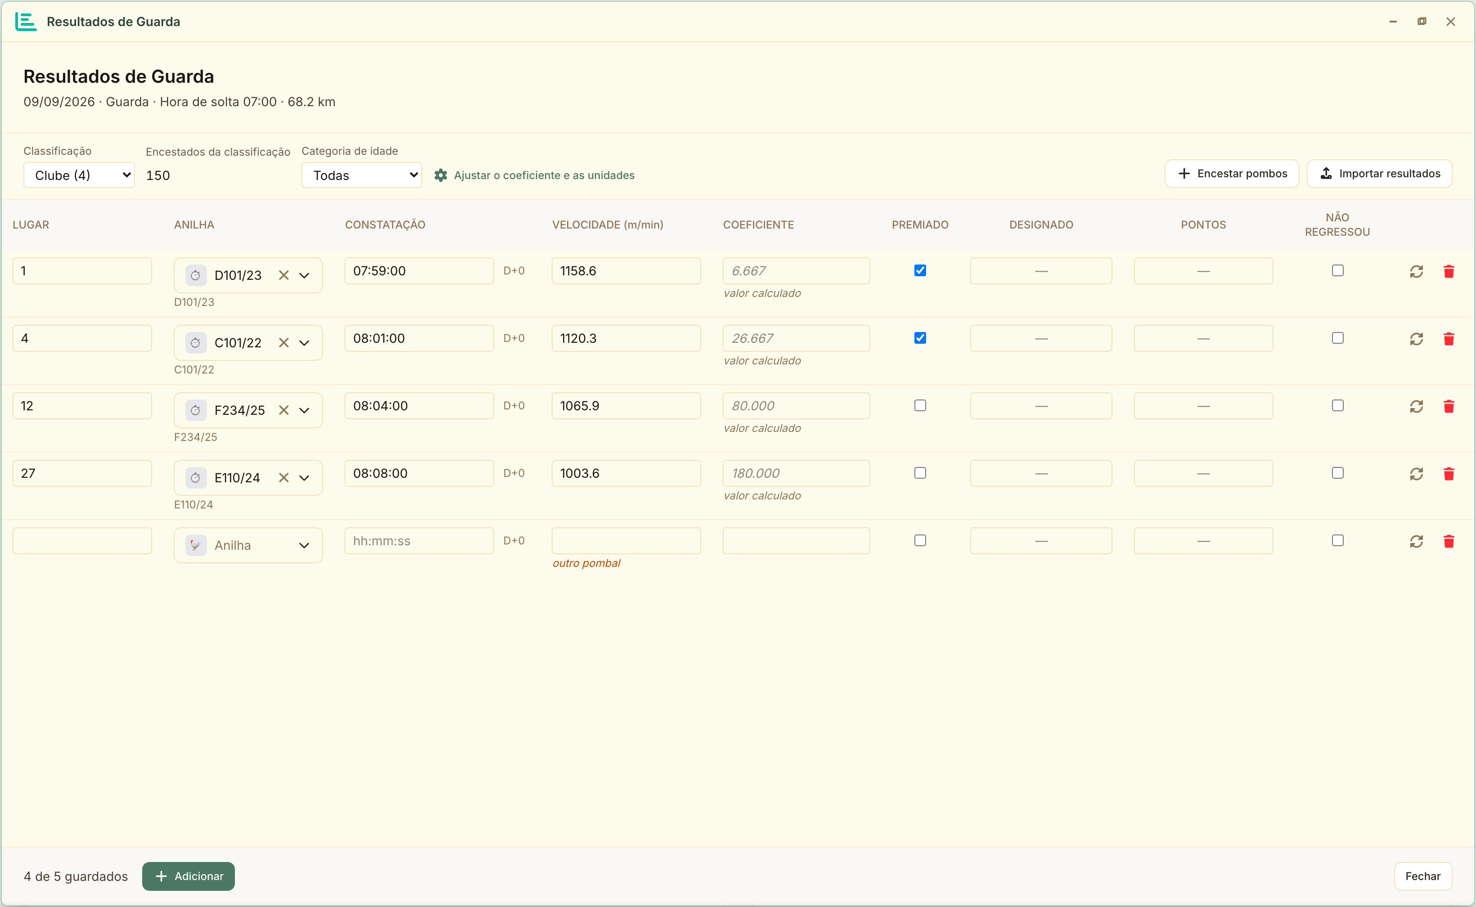Click the Lugar field showing 27

82,473
